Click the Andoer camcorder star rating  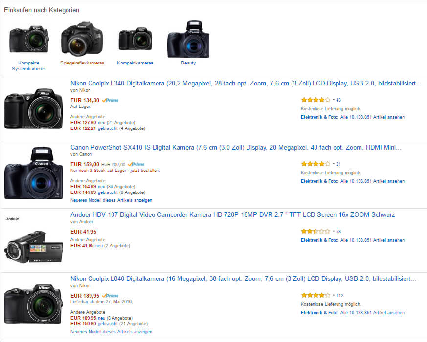point(315,231)
